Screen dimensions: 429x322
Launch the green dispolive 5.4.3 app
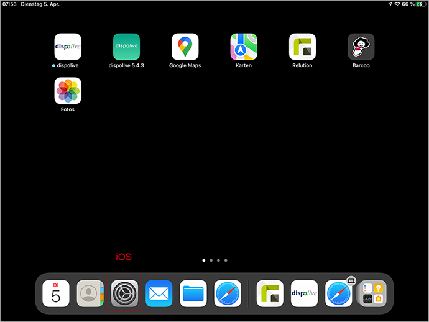pos(126,47)
